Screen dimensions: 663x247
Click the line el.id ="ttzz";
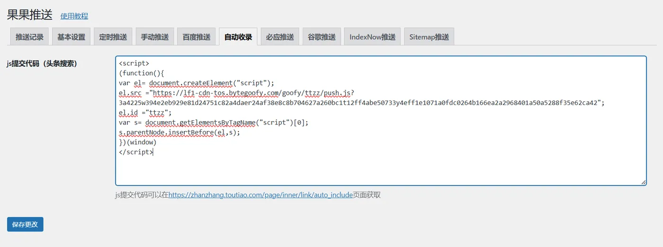coord(145,113)
